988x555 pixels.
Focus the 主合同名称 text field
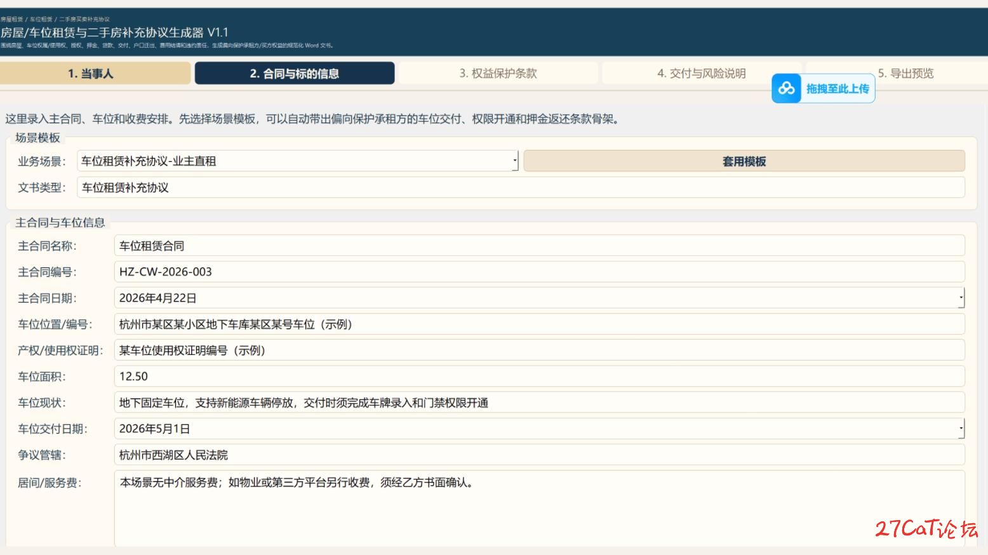pos(539,246)
